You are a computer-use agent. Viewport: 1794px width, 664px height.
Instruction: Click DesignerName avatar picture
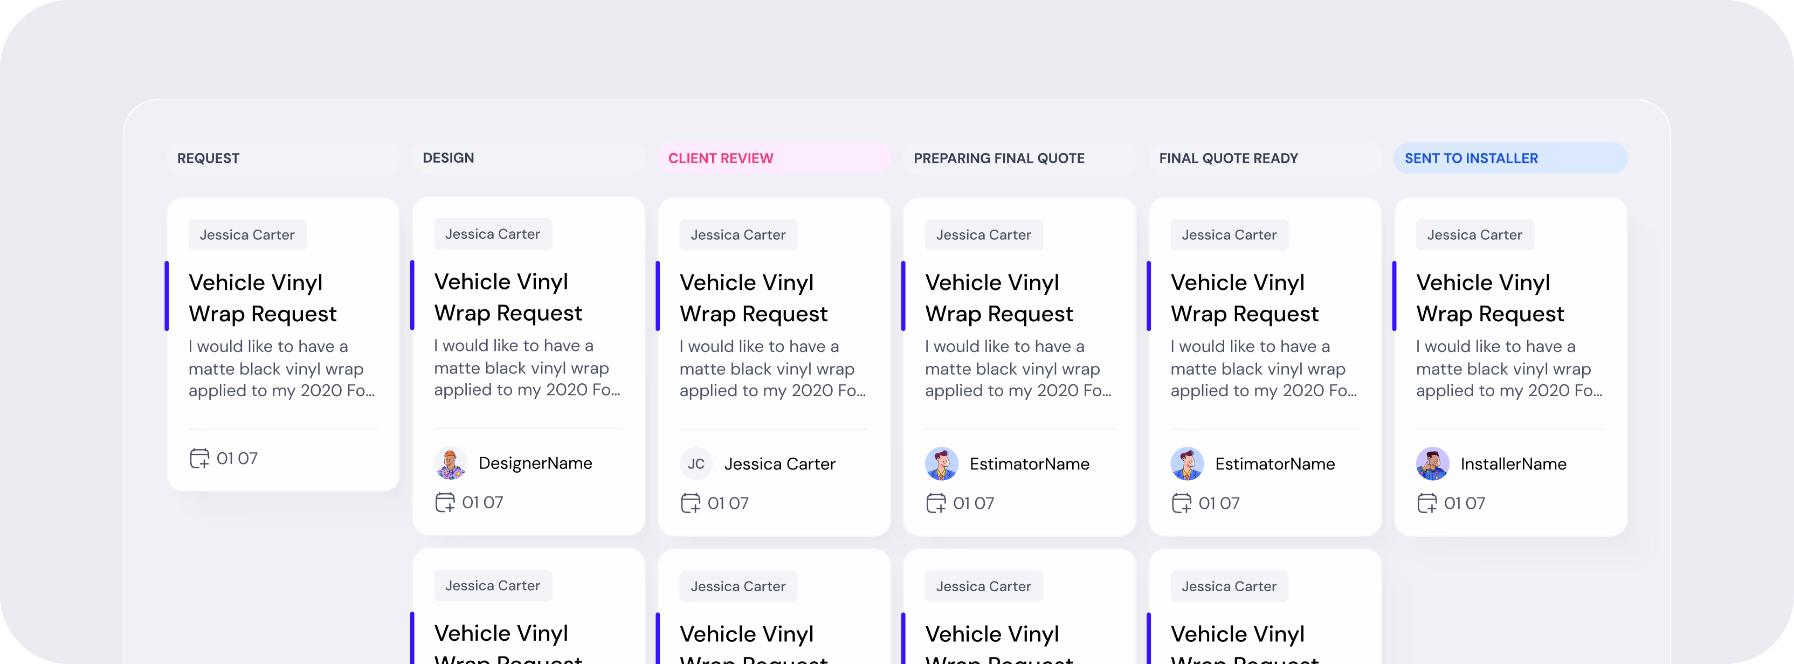click(x=451, y=464)
